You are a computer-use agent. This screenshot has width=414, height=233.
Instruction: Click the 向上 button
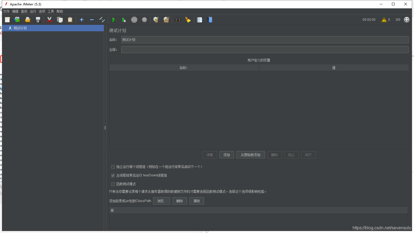pyautogui.click(x=291, y=155)
